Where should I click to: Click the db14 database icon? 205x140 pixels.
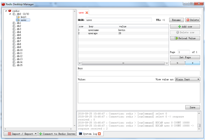14,62
